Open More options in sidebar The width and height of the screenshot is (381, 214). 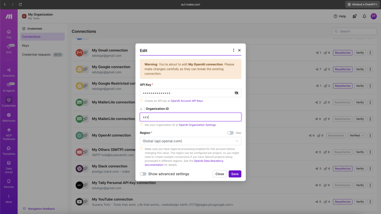[x=9, y=199]
